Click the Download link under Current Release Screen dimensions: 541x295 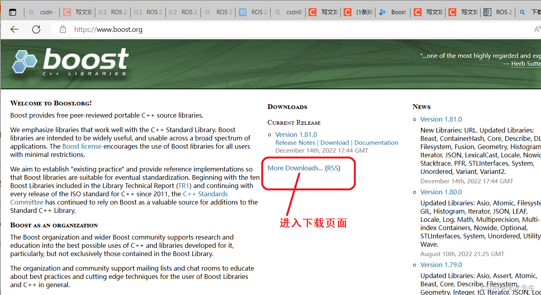point(335,142)
